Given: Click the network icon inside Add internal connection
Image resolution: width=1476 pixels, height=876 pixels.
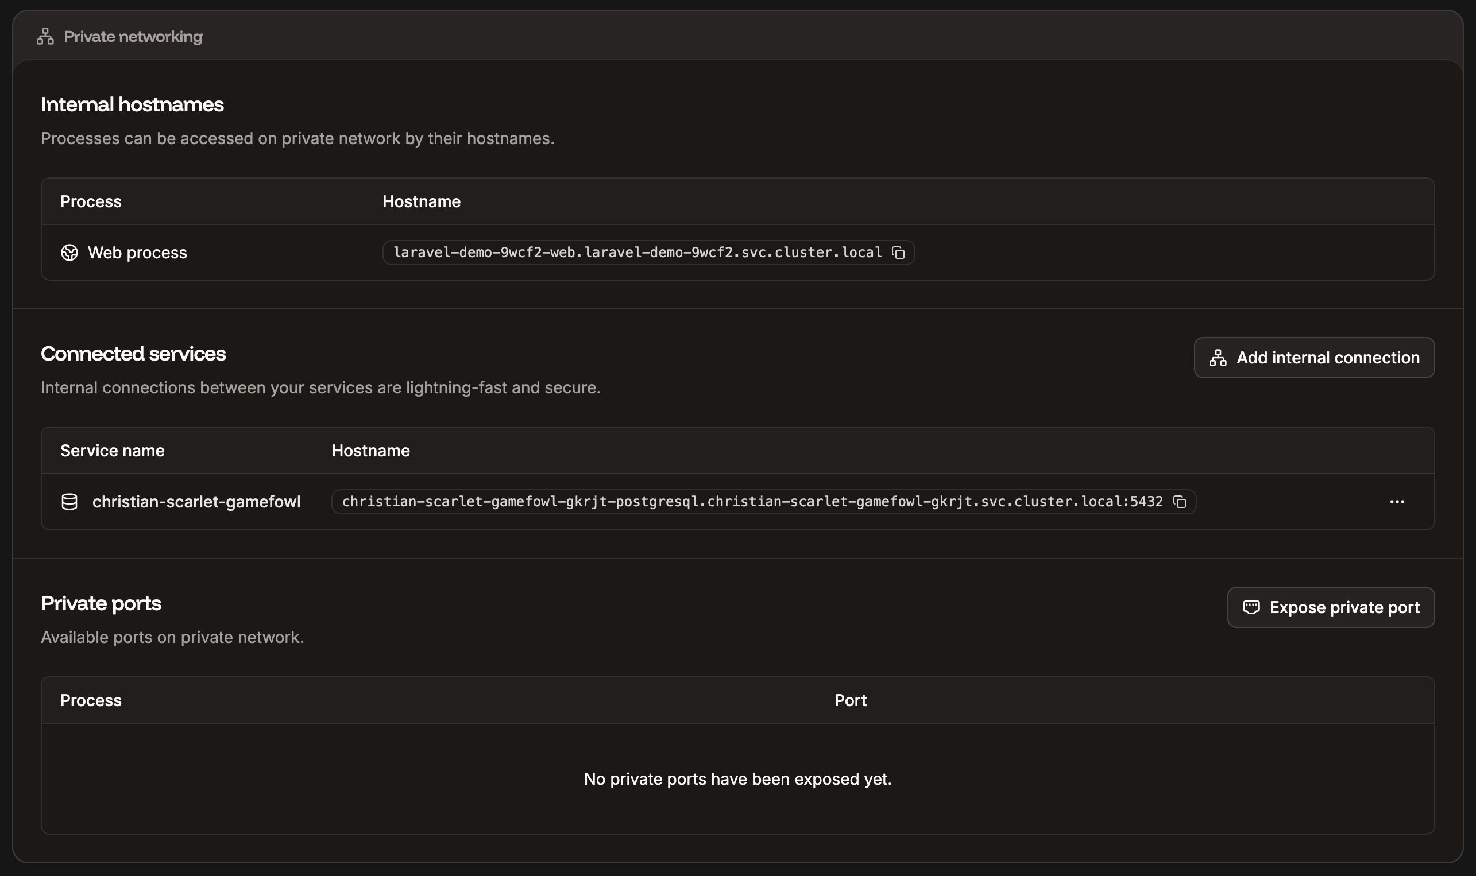Looking at the screenshot, I should 1218,357.
